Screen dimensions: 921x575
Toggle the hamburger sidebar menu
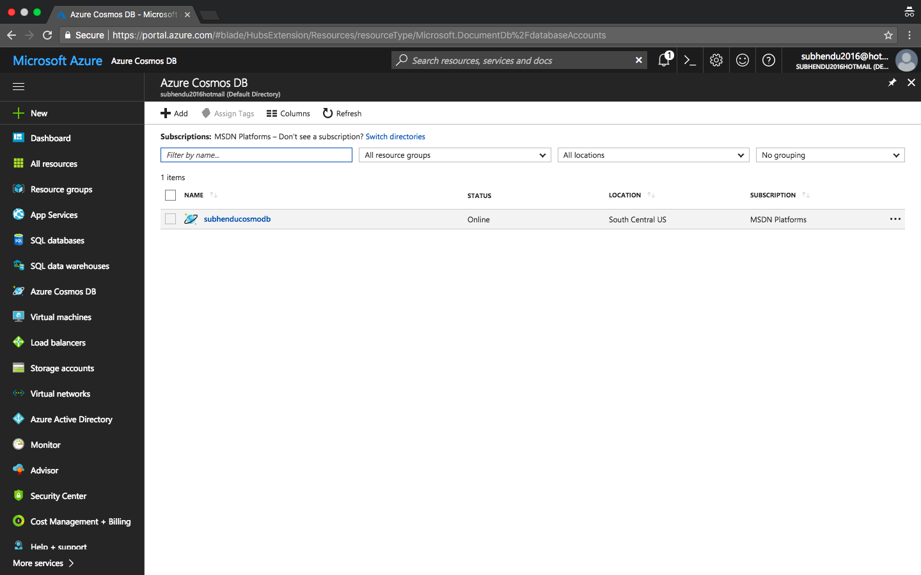pyautogui.click(x=19, y=86)
